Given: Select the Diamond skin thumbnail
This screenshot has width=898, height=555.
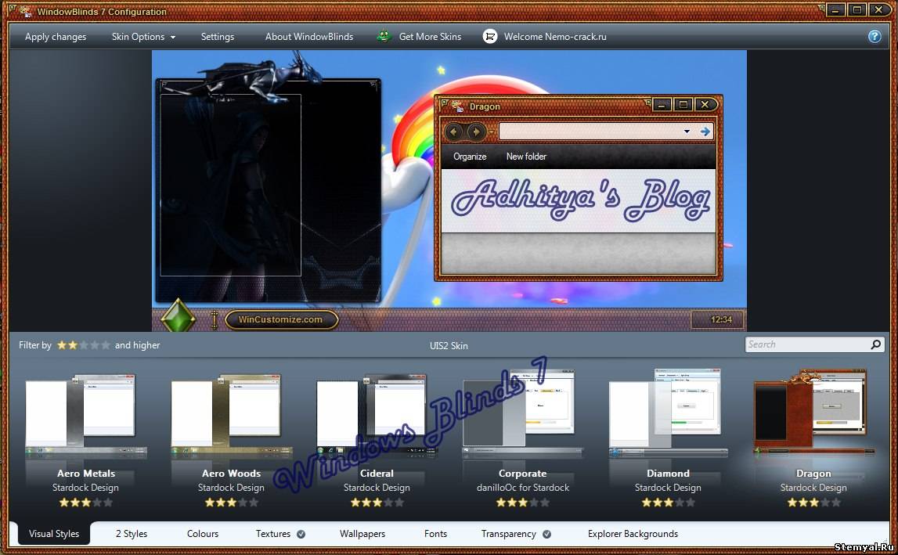Looking at the screenshot, I should click(668, 413).
